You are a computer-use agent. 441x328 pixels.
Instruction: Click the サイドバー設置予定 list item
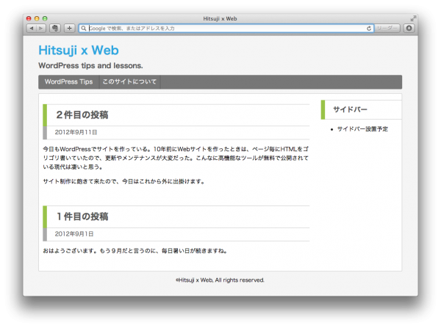[362, 129]
